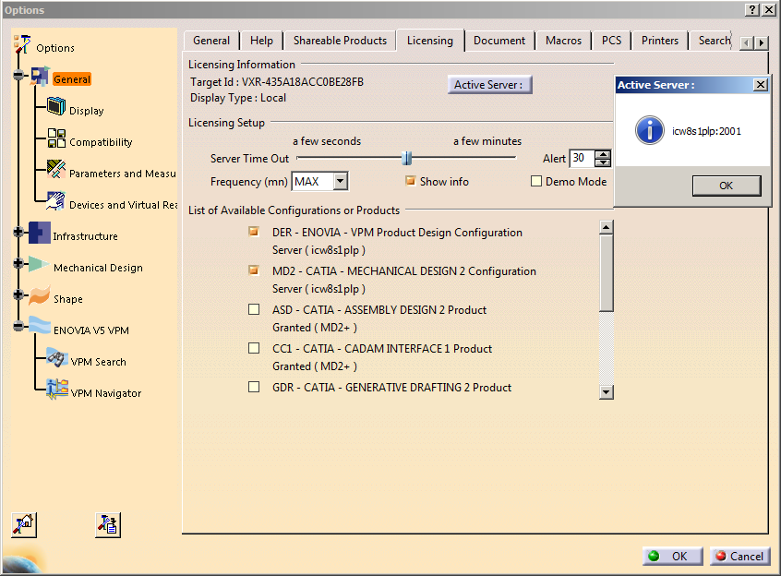This screenshot has height=576, width=781.
Task: Open the VPM Search icon
Action: (x=56, y=360)
